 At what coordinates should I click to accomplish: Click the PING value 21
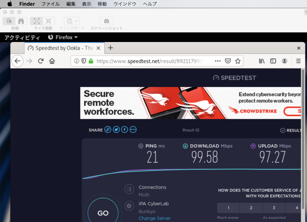click(152, 157)
